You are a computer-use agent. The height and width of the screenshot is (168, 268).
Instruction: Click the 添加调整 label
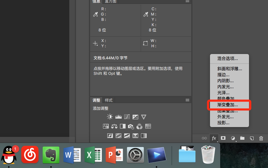click(101, 108)
